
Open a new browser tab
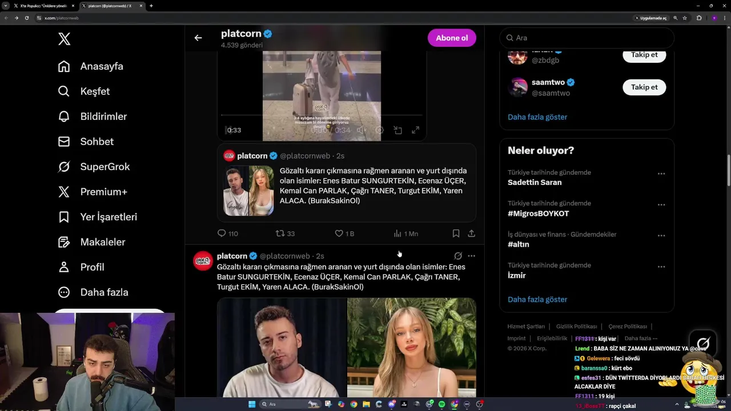151,6
